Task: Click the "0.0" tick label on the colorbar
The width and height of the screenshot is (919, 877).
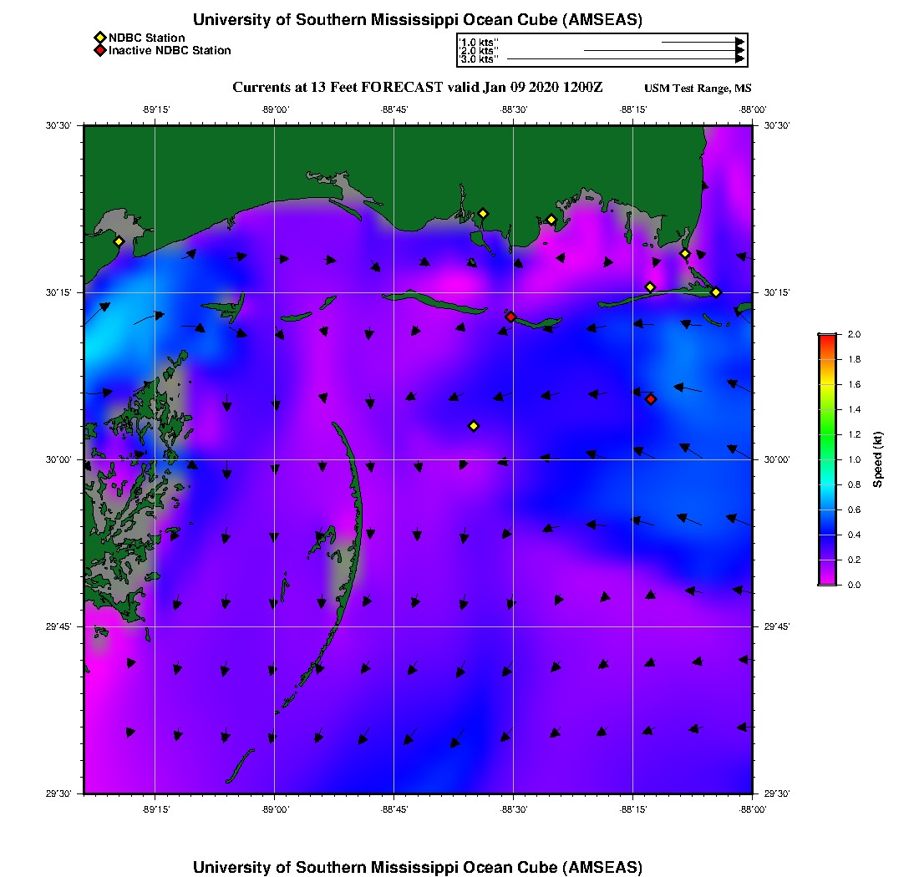Action: [854, 585]
